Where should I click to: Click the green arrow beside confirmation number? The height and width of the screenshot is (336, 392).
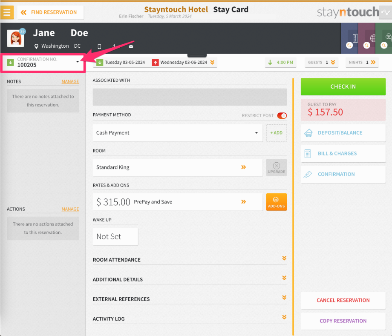tap(10, 62)
